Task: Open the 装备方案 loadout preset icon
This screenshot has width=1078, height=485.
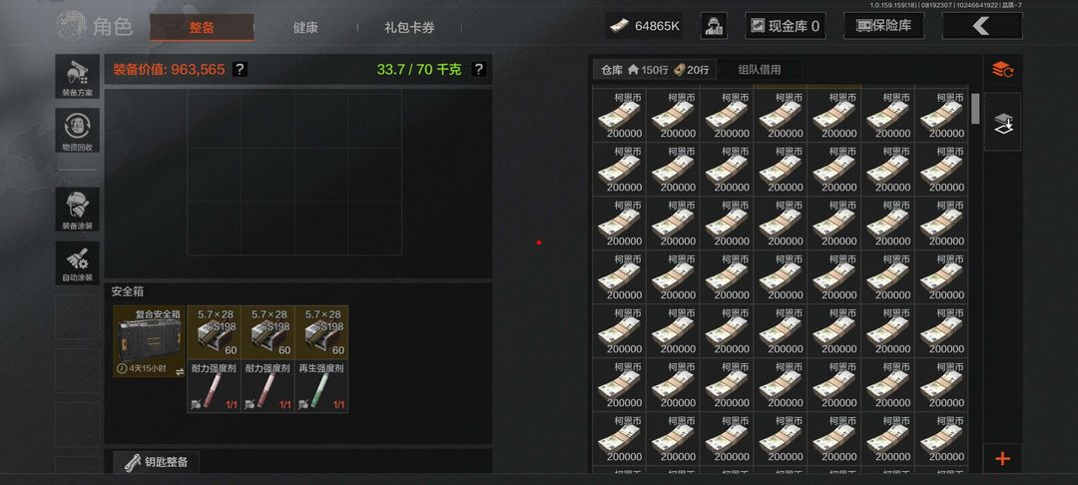Action: (x=77, y=76)
